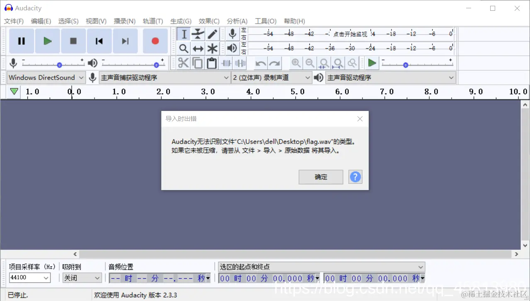
Task: Select the Draw pencil tool
Action: (212, 34)
